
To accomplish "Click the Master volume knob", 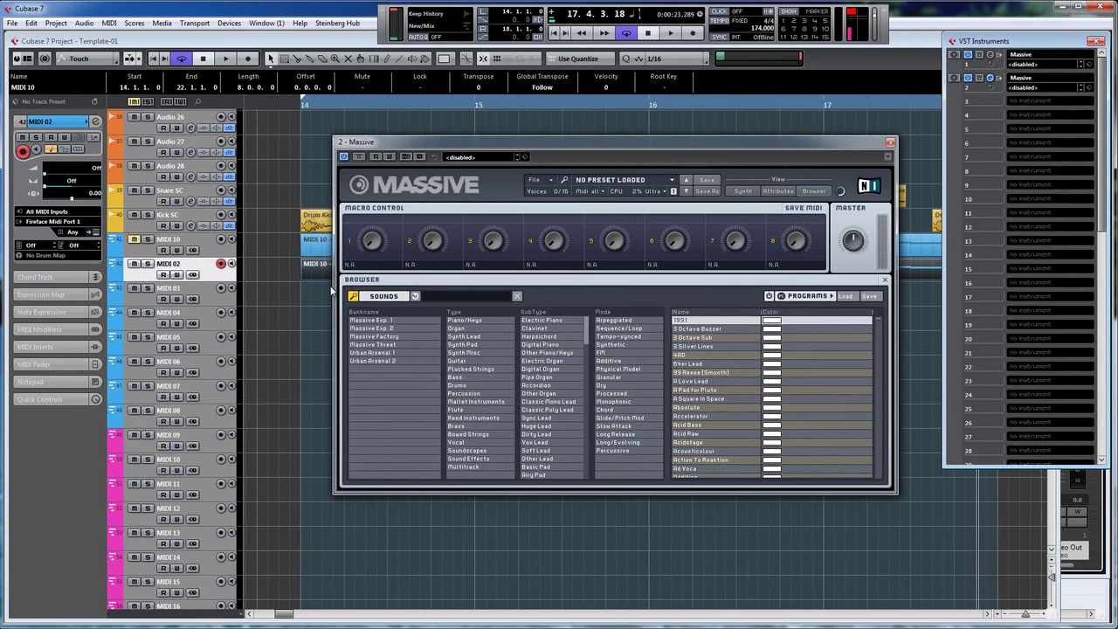I will coord(852,240).
